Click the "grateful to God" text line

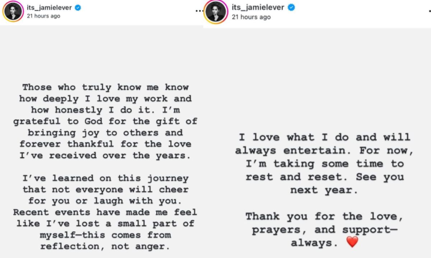105,121
